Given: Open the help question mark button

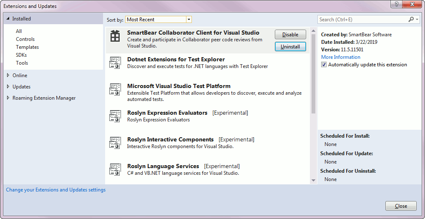Looking at the screenshot, I should click(396, 4).
